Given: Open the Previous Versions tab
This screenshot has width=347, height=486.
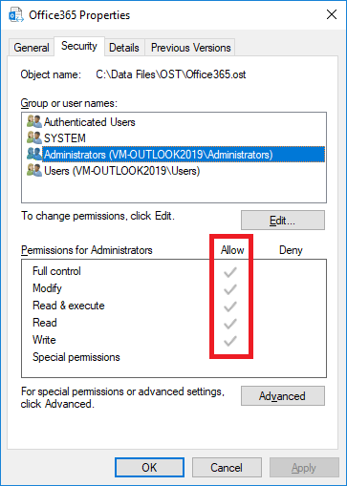Looking at the screenshot, I should click(190, 48).
